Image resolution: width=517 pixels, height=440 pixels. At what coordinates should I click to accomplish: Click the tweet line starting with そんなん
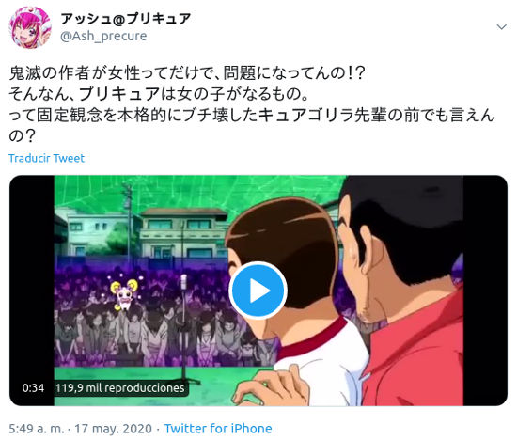coord(159,94)
